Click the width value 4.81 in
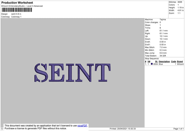 (x=180, y=11)
